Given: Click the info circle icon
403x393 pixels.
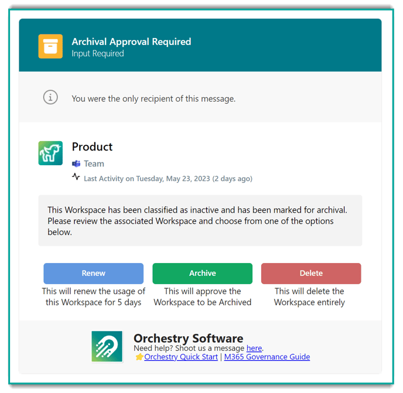Looking at the screenshot, I should click(x=50, y=97).
